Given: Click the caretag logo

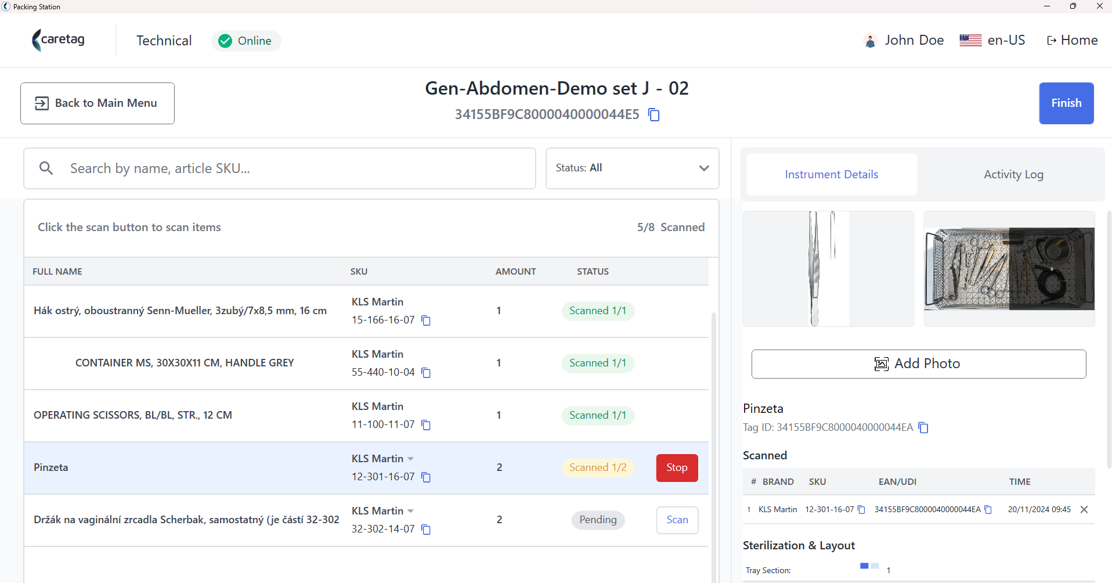Looking at the screenshot, I should (59, 40).
